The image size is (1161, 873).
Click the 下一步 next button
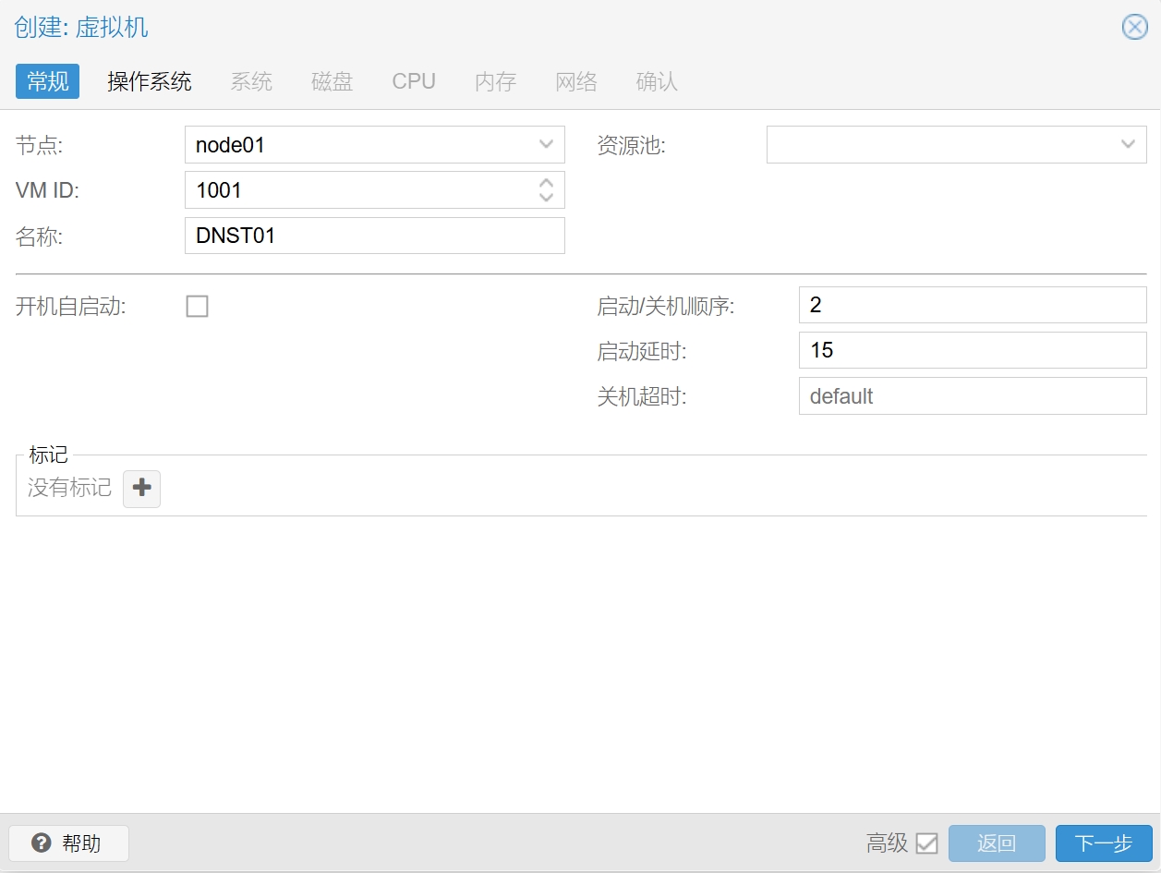1104,843
